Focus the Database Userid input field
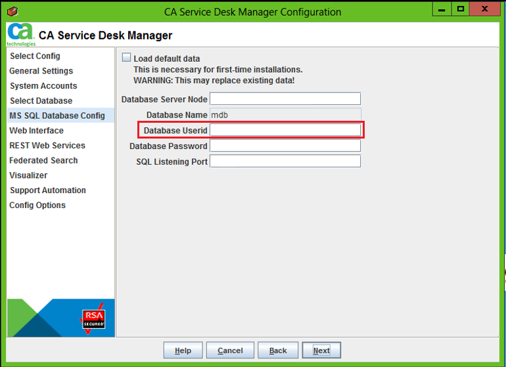This screenshot has width=506, height=367. pyautogui.click(x=285, y=130)
